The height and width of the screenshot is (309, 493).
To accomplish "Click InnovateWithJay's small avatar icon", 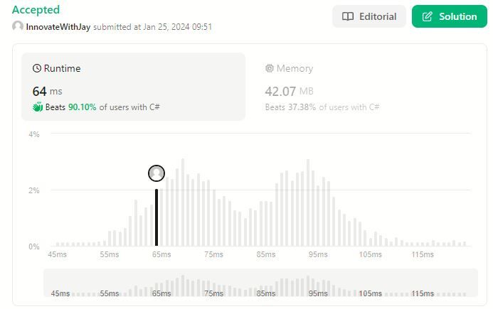I will [x=18, y=26].
